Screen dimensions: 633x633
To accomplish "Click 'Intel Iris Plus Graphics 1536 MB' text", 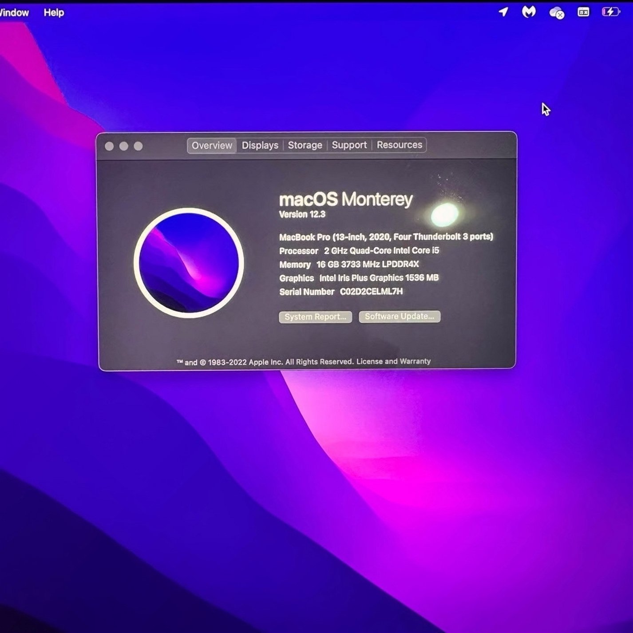I will (x=379, y=278).
